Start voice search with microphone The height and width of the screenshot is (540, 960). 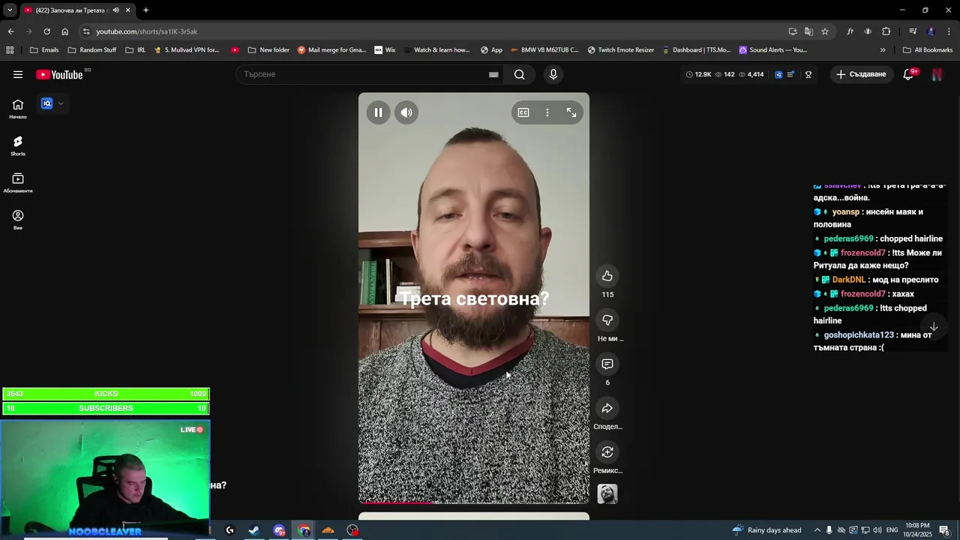(x=553, y=74)
